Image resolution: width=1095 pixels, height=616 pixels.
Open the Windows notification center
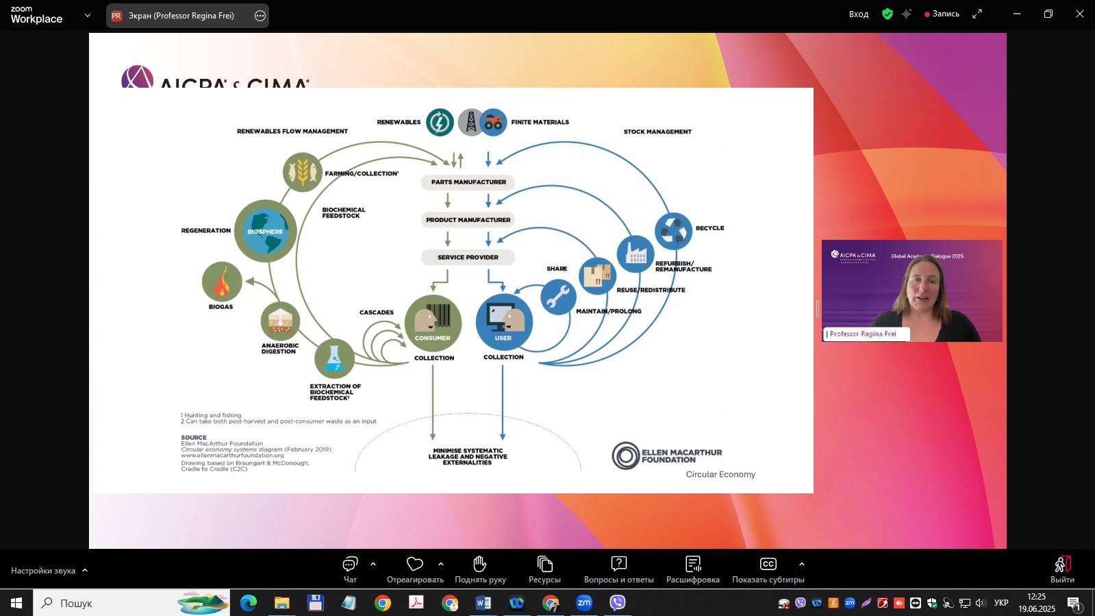coord(1074,603)
